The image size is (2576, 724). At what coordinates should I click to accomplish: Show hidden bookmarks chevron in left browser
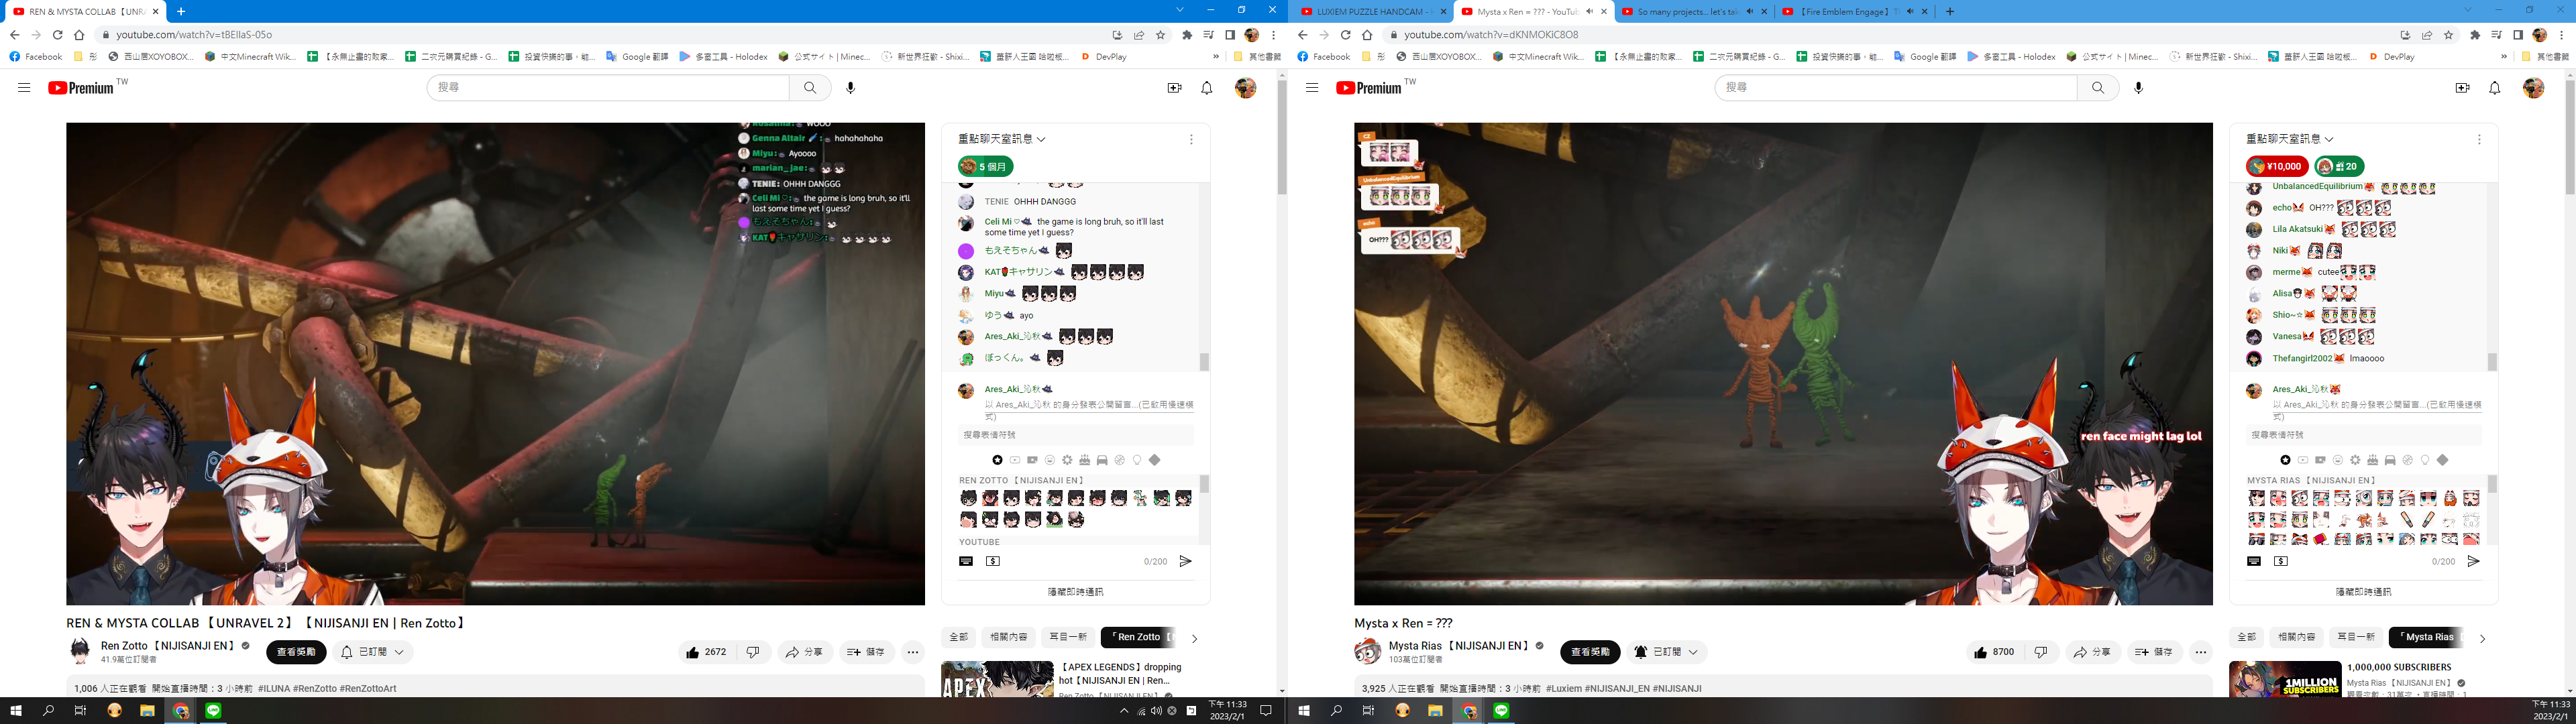(x=1216, y=57)
